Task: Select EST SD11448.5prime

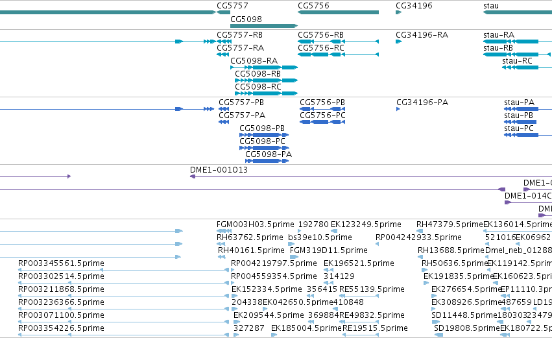Action: click(464, 315)
